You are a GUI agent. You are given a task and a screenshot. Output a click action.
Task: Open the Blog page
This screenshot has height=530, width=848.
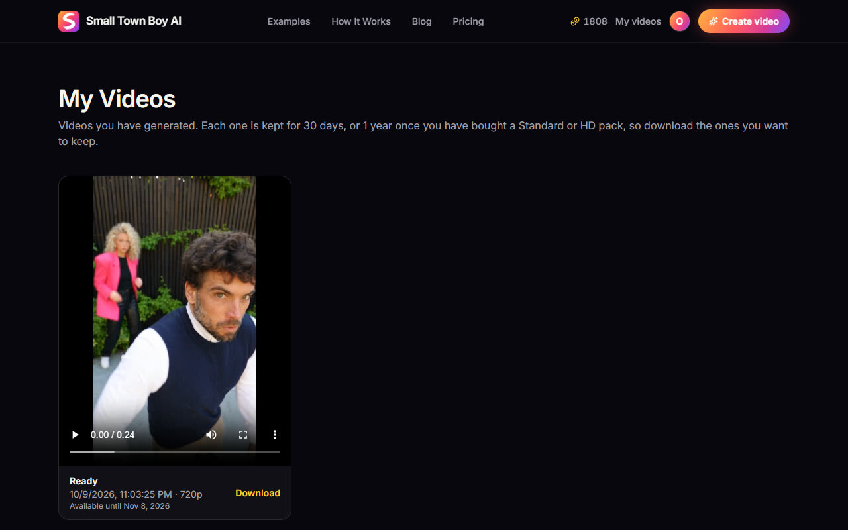coord(421,21)
